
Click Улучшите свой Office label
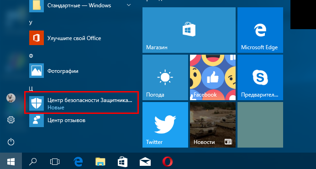pos(74,38)
